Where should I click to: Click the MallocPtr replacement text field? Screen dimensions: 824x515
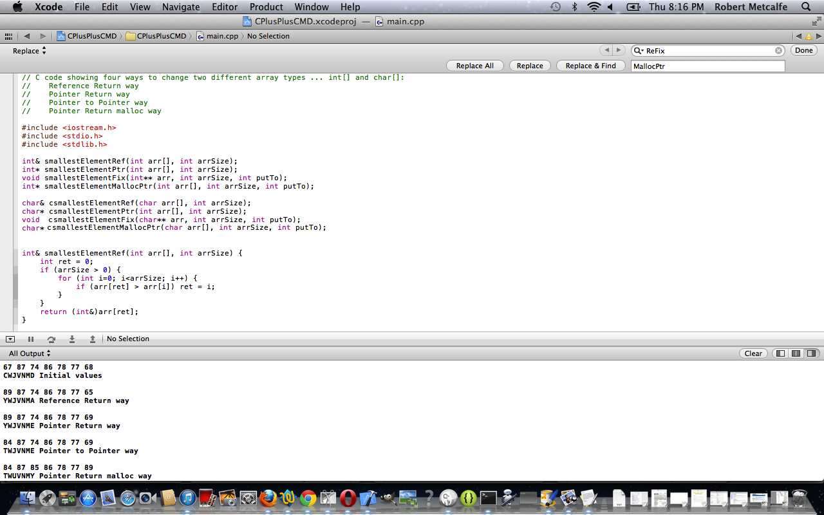[x=707, y=66]
